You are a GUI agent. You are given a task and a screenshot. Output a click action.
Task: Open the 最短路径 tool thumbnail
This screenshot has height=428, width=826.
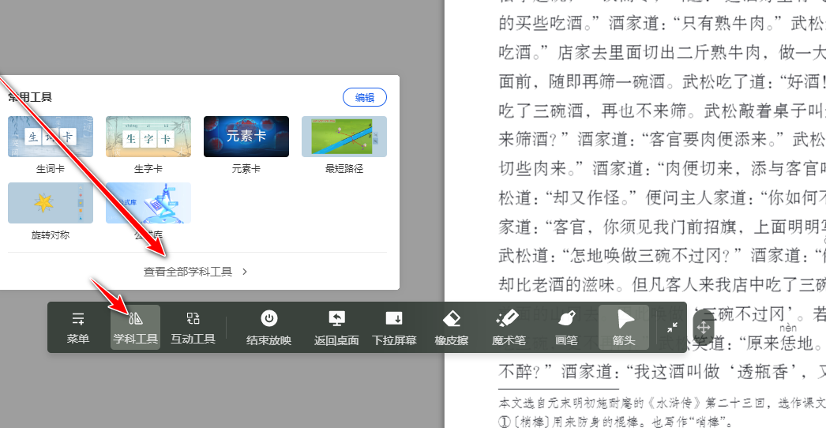click(x=344, y=137)
